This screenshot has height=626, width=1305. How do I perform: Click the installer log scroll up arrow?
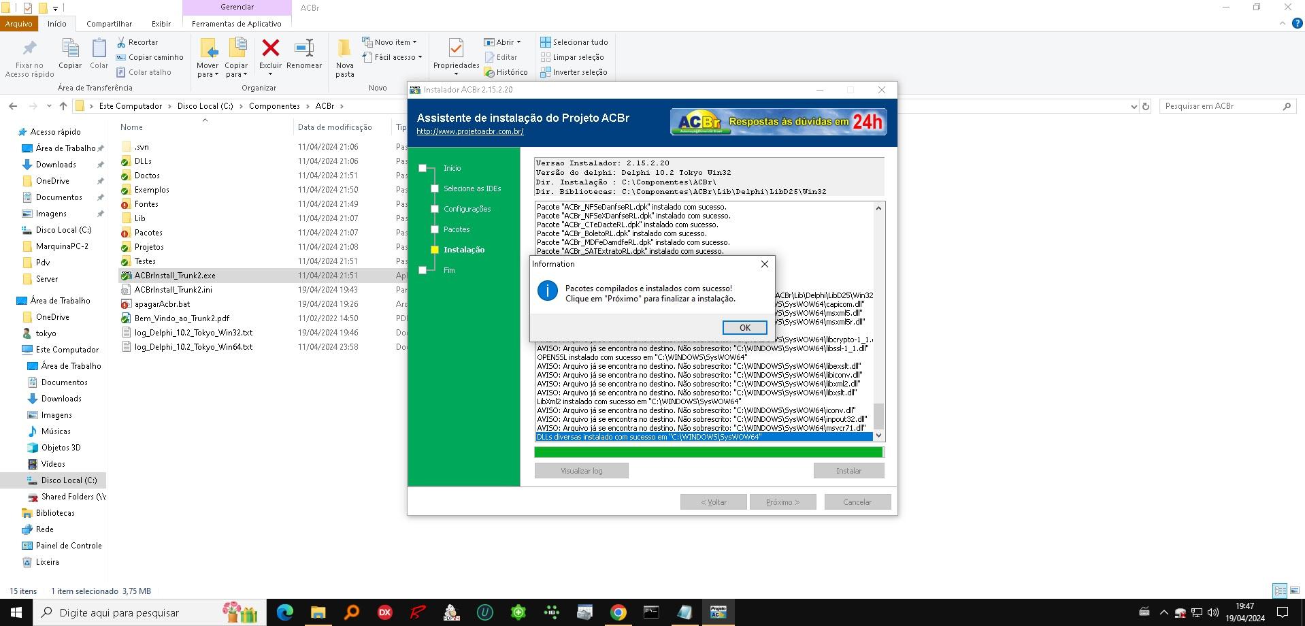coord(878,208)
